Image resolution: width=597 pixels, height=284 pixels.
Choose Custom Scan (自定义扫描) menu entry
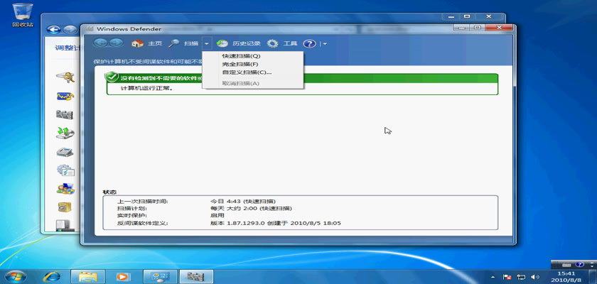click(246, 72)
